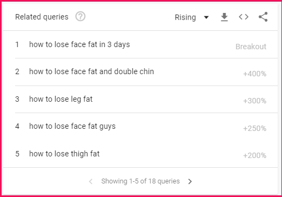Select the +300% growth value
The height and width of the screenshot is (197, 282).
point(254,101)
